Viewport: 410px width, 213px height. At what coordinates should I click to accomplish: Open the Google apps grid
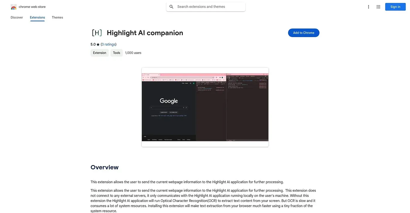378,7
